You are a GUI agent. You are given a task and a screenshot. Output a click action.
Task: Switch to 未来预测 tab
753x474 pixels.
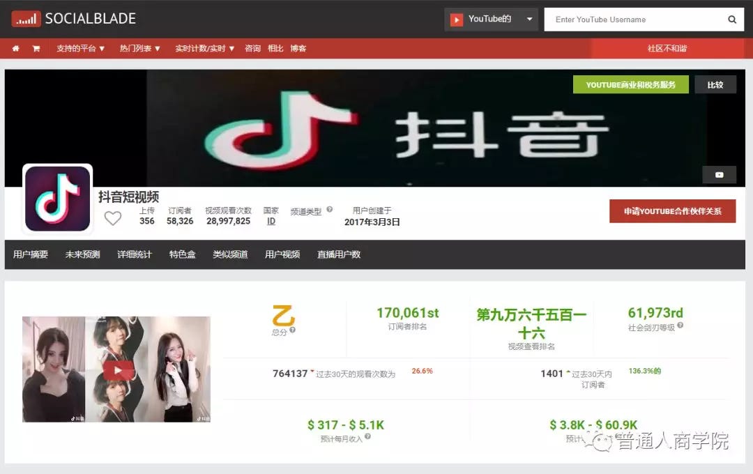click(82, 254)
